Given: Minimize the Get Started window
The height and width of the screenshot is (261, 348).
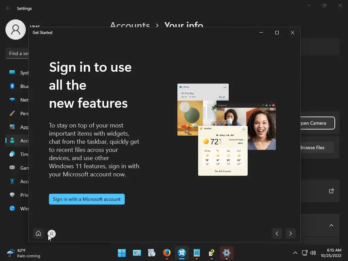Looking at the screenshot, I should (261, 33).
